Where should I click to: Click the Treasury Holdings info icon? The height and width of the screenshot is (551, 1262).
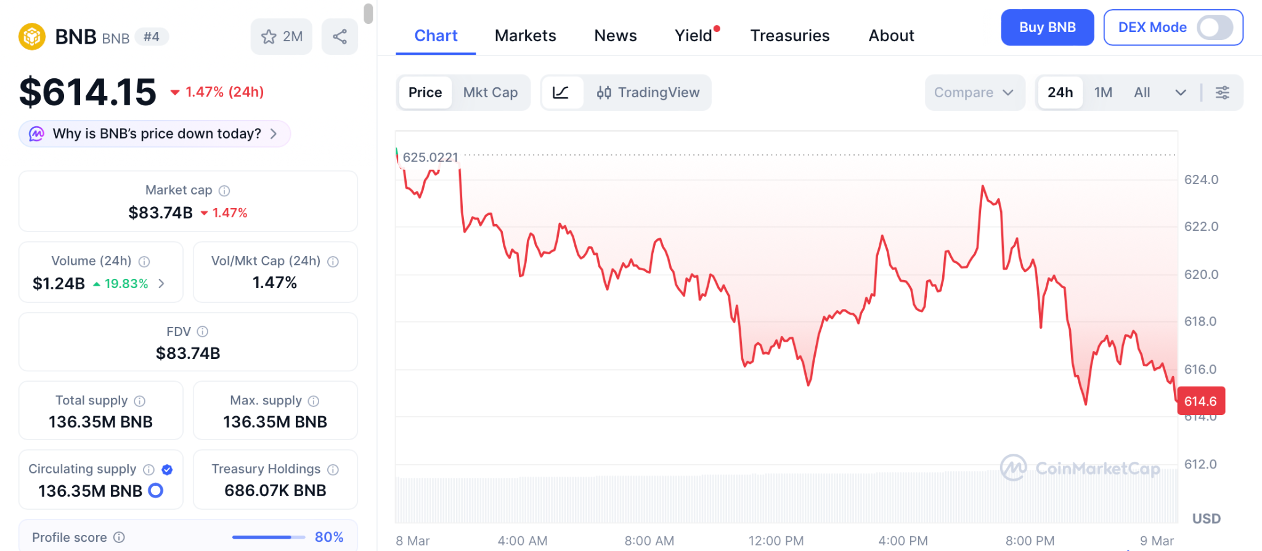[x=333, y=470]
